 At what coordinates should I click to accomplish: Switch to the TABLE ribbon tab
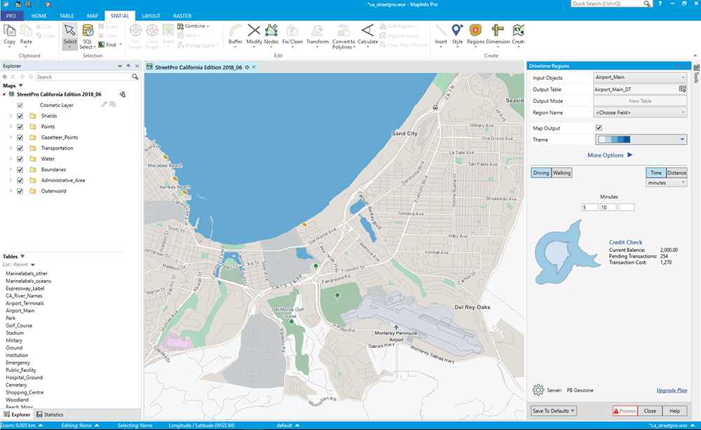(x=67, y=15)
